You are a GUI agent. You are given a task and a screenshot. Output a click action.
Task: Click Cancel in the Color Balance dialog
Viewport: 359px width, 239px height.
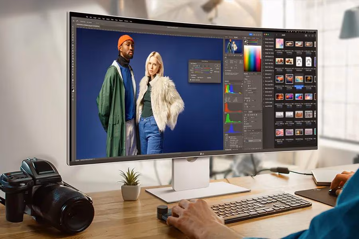[217, 69]
